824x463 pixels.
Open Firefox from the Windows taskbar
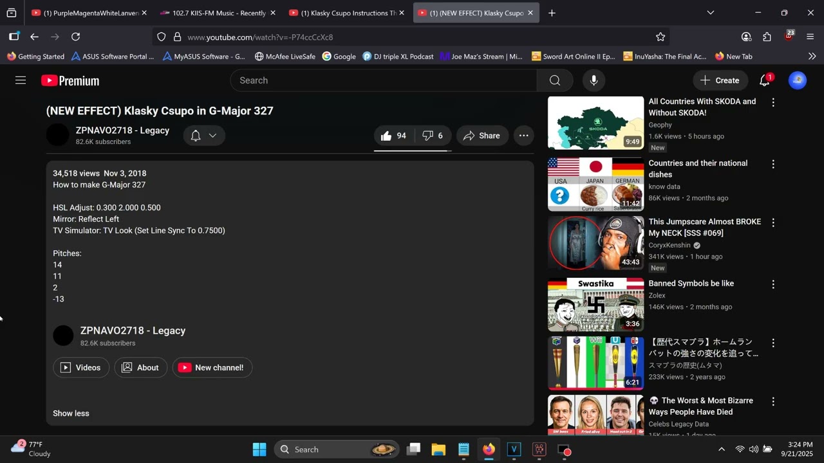click(x=489, y=449)
